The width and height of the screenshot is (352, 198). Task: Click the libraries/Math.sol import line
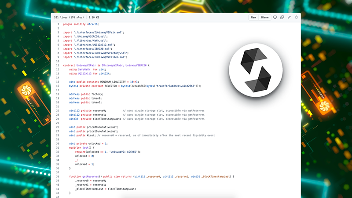[85, 40]
